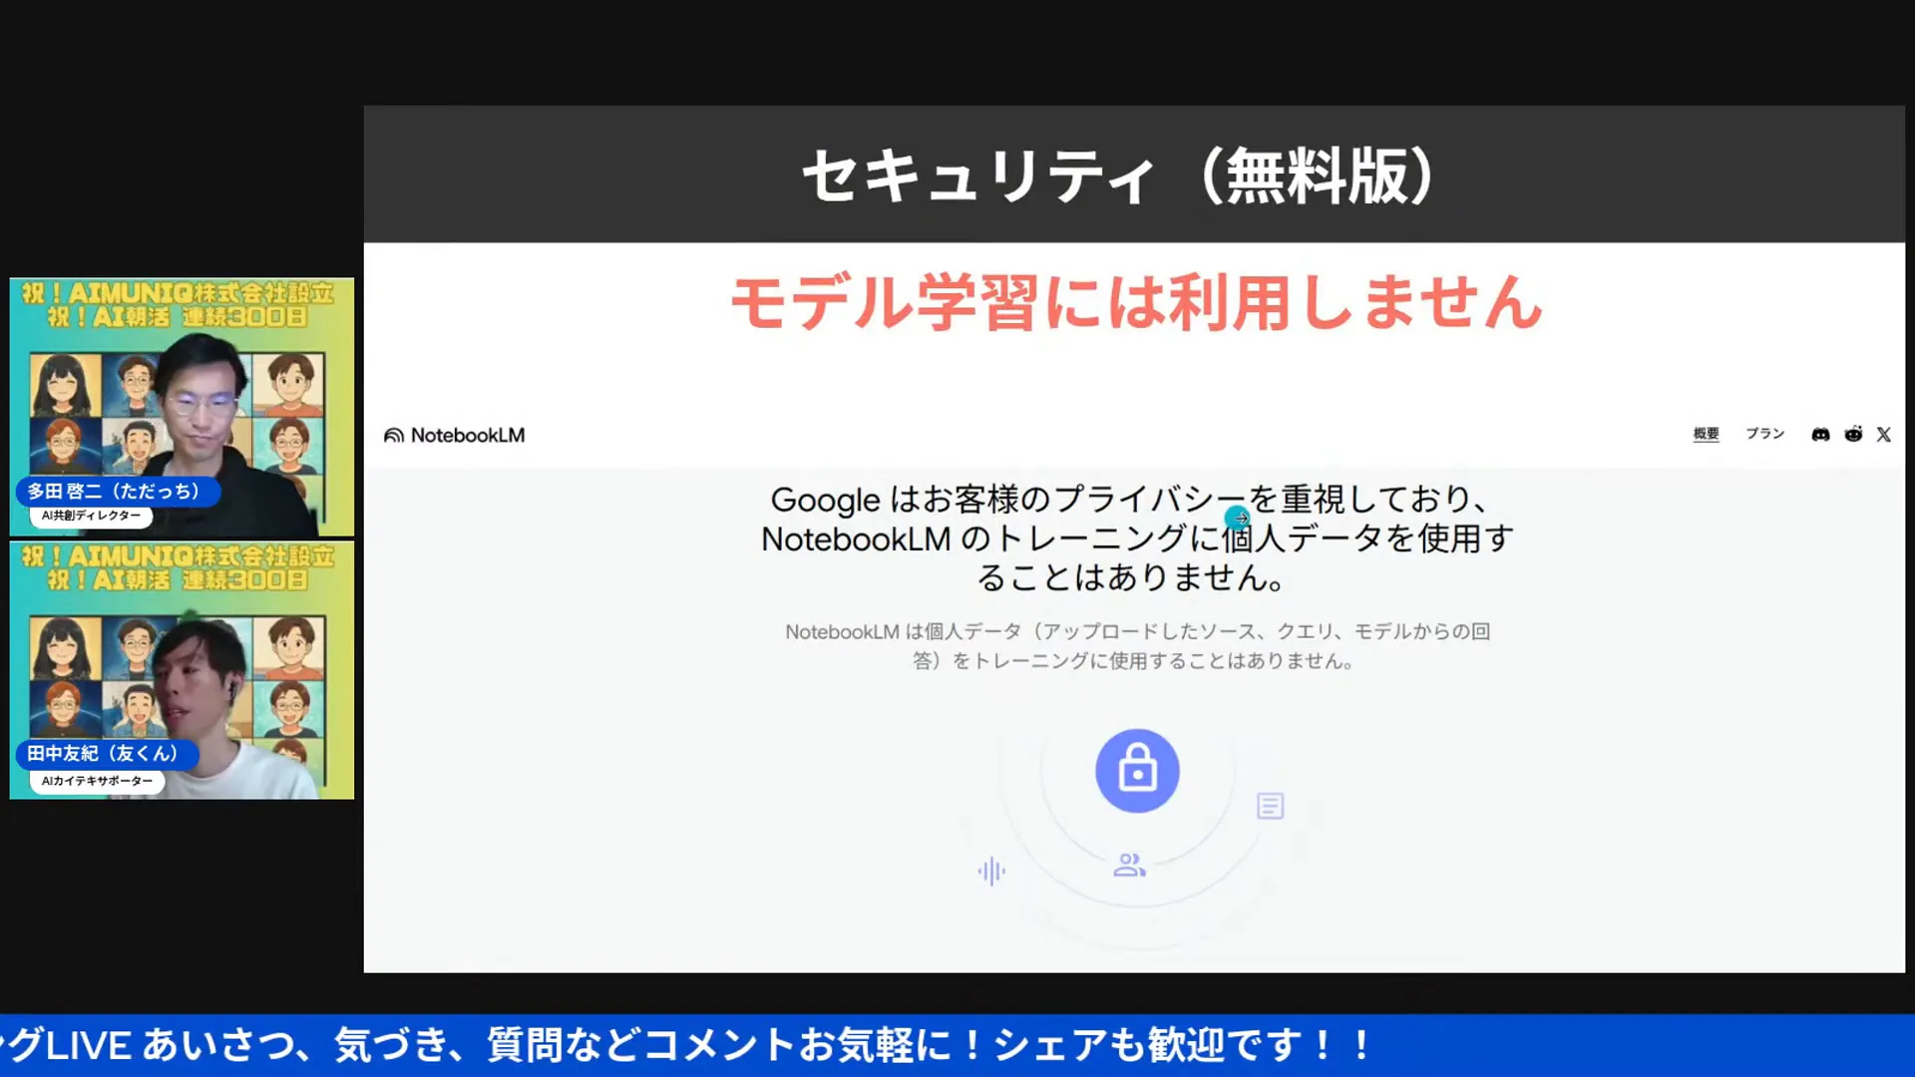Open the X (Twitter) icon link
This screenshot has height=1077, width=1915.
pos(1883,435)
